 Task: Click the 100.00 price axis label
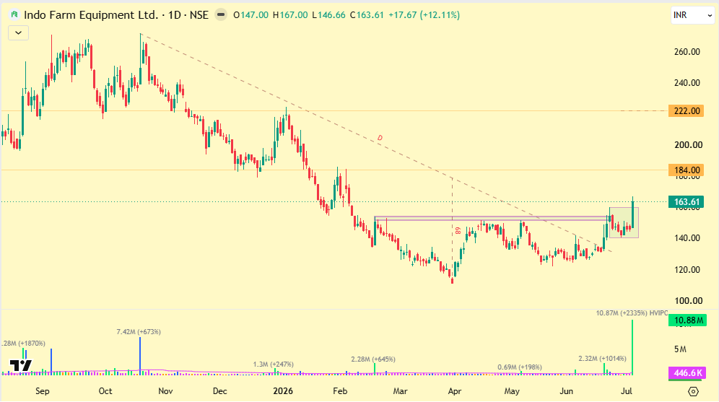tap(688, 301)
